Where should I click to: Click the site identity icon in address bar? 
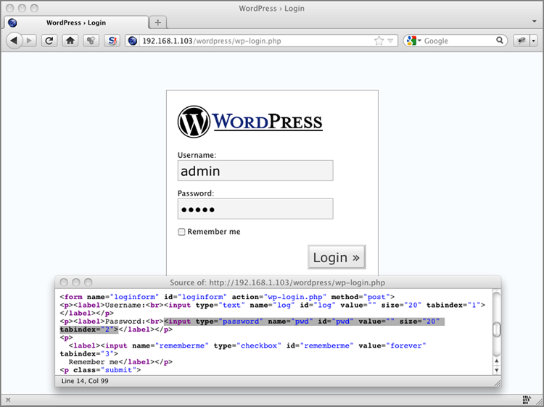coord(133,41)
